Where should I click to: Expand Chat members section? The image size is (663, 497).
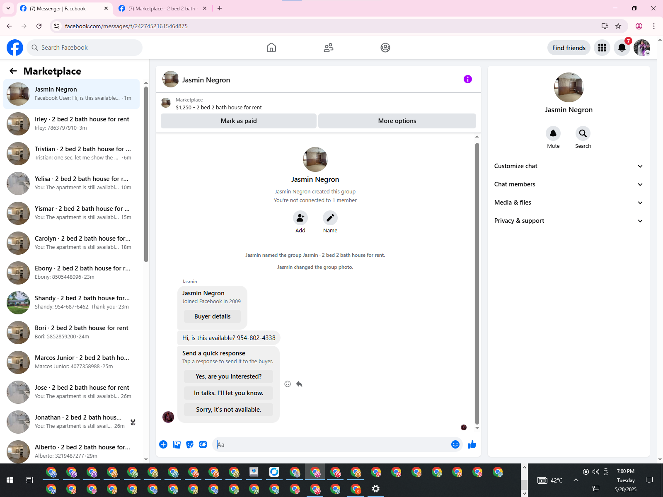click(569, 184)
